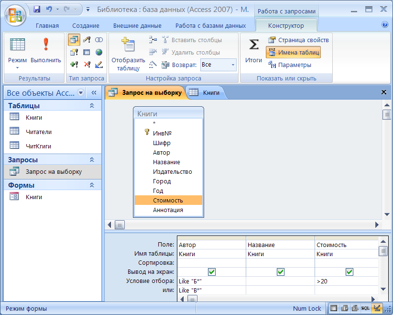Open Access help question mark icon
This screenshot has height=315, width=393.
tap(385, 24)
